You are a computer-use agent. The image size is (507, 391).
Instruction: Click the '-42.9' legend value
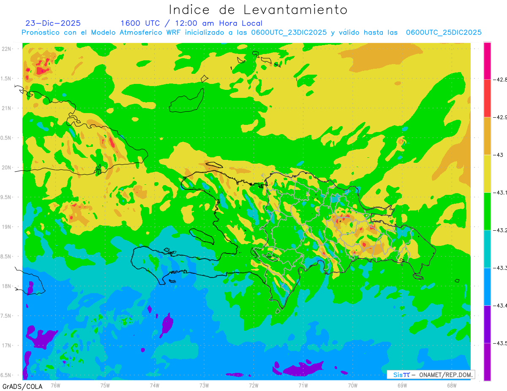(499, 117)
